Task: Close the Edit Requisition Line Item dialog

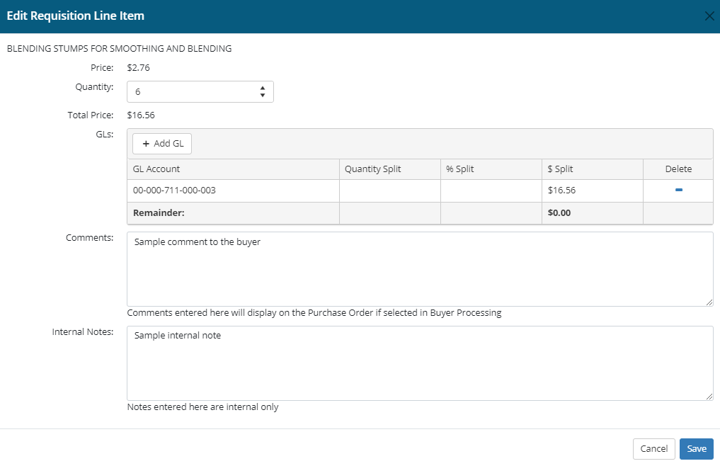Action: coord(709,16)
